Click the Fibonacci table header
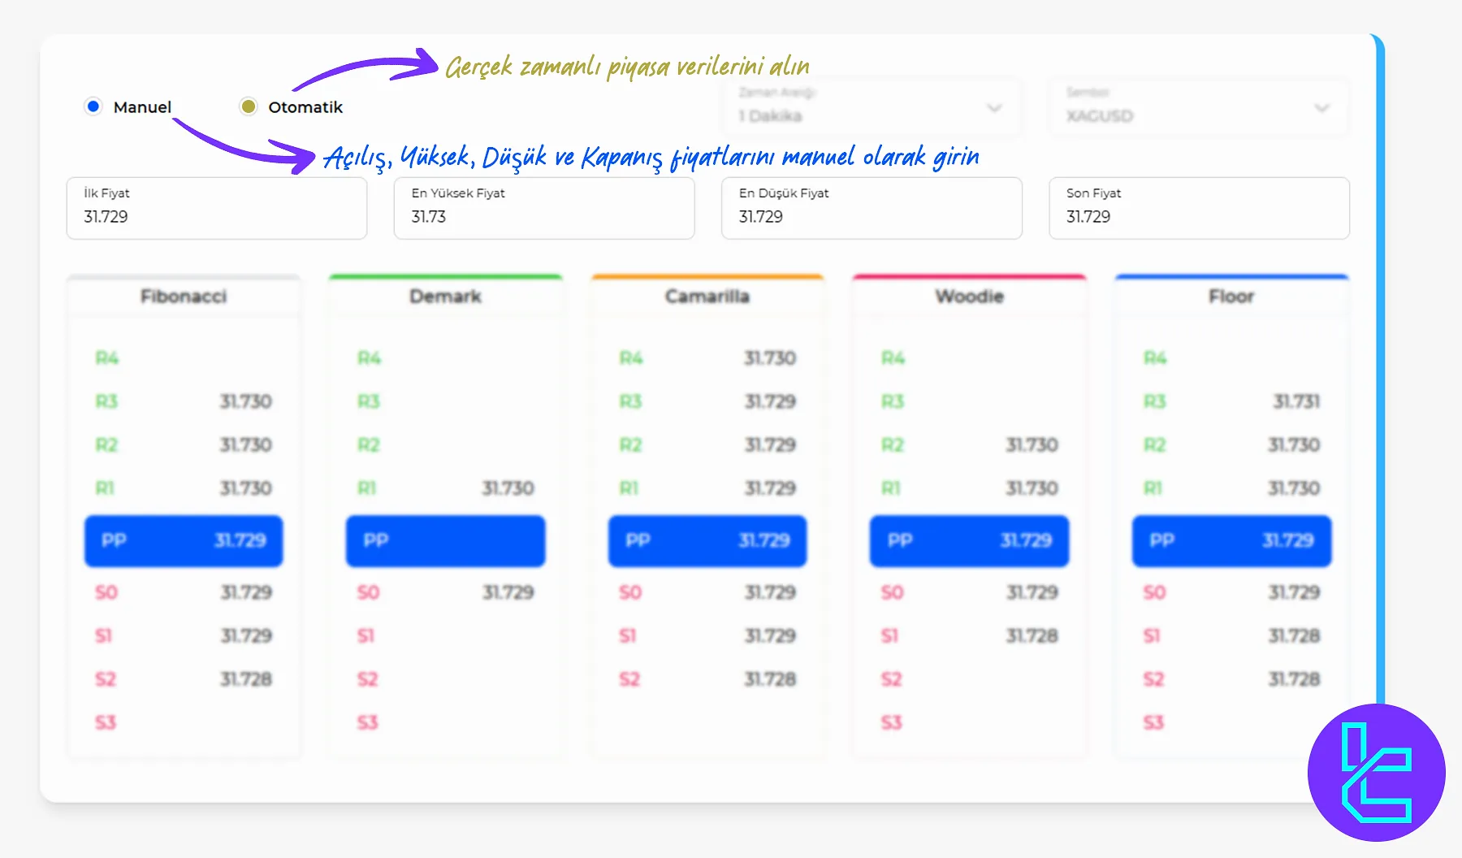1462x858 pixels. click(184, 296)
